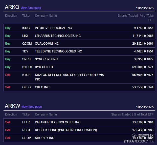157x145 pixels.
Task: Select the KTOS ticker cell
Action: (x=26, y=75)
